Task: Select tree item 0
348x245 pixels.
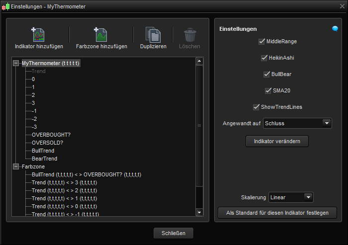Action: [33, 79]
